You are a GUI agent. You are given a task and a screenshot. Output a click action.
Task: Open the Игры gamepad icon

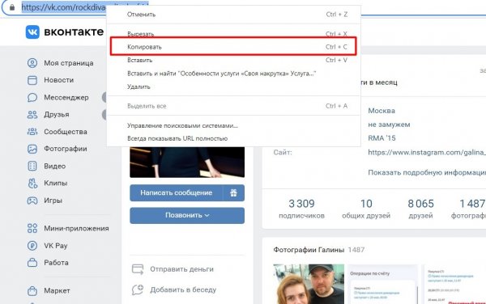click(32, 201)
